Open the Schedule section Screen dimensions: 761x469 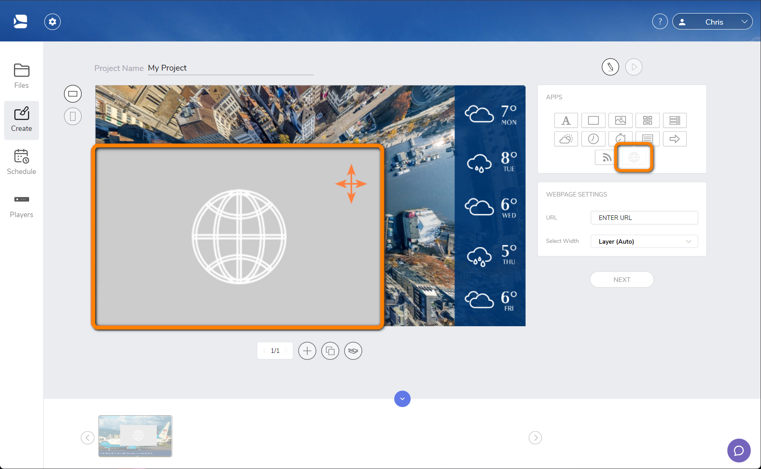point(21,162)
